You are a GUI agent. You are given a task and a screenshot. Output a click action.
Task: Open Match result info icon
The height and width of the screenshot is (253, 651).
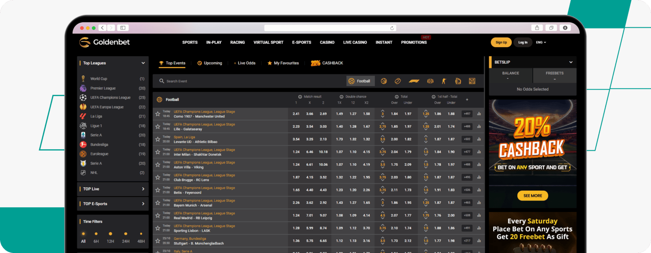(x=300, y=97)
